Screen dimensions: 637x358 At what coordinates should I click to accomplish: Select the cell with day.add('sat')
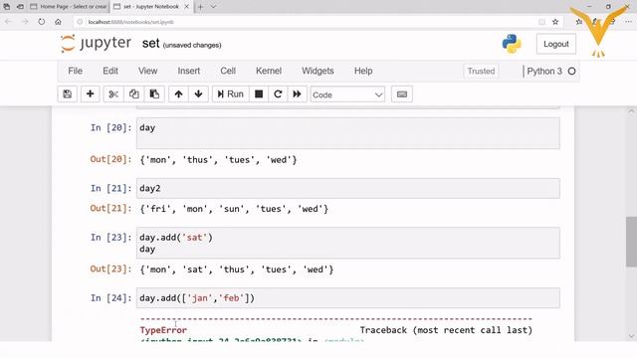pyautogui.click(x=348, y=243)
